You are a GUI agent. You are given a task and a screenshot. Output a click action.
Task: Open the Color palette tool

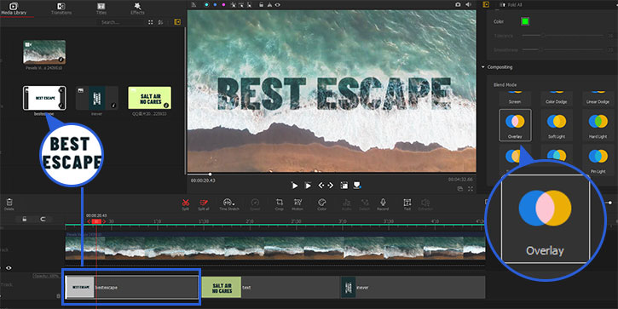coord(321,204)
